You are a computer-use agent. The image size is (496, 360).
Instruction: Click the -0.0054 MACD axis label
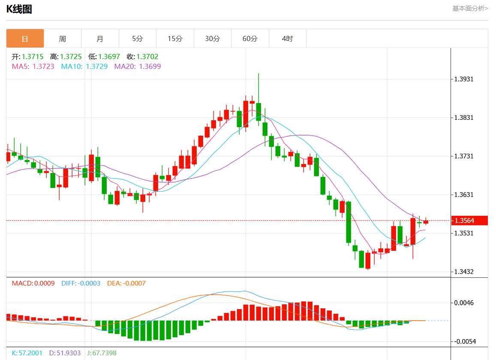click(x=465, y=341)
